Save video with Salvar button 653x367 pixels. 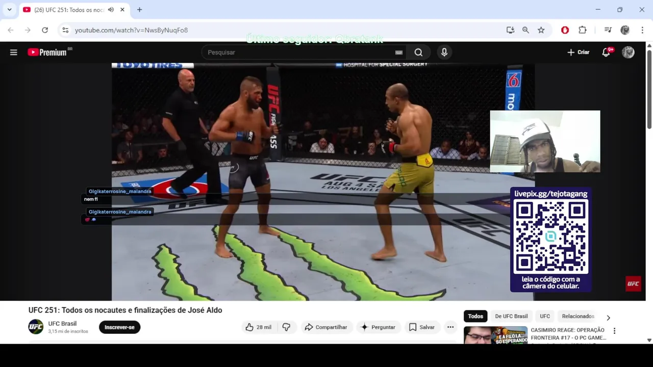(422, 327)
